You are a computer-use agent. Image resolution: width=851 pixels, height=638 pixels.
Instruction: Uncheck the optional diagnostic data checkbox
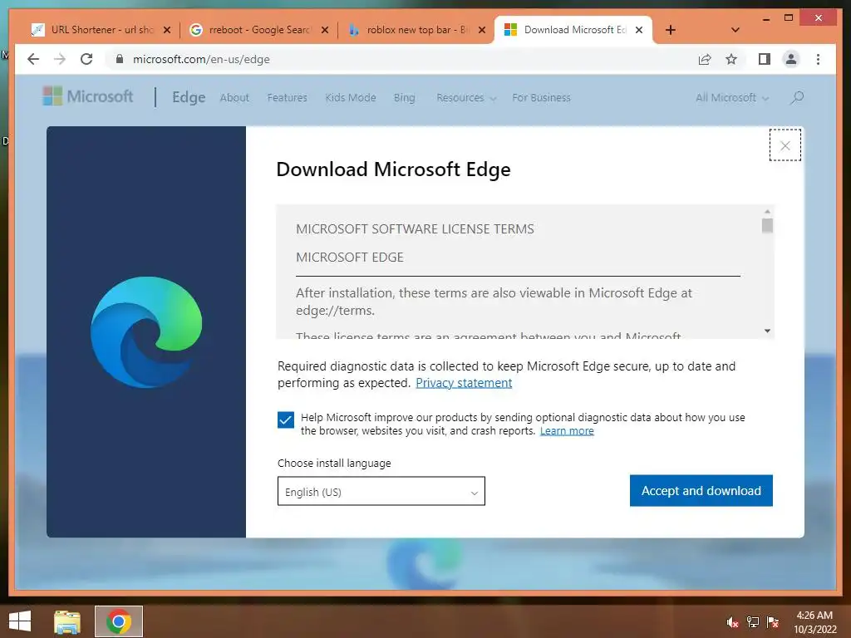point(286,420)
